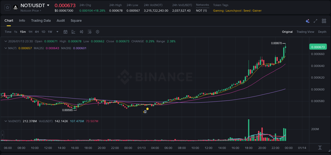This screenshot has height=155, width=331.
Task: Collapse the Vol(NOT) volume panel
Action: (x=6, y=121)
